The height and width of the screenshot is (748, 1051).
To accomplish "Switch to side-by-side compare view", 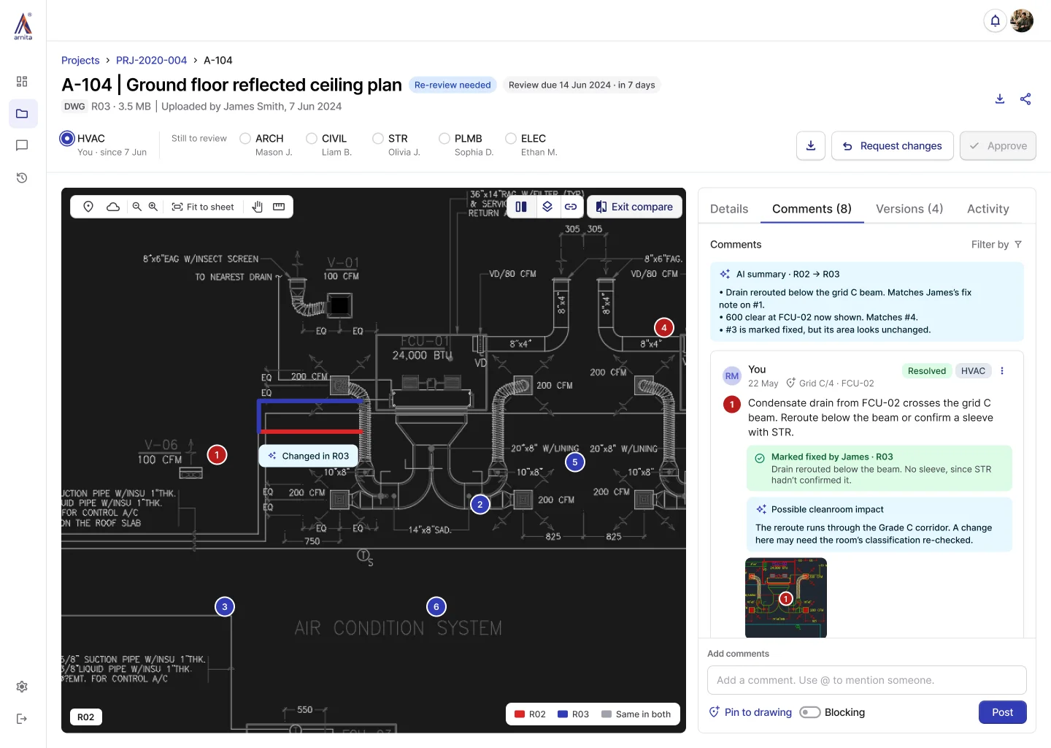I will (521, 207).
